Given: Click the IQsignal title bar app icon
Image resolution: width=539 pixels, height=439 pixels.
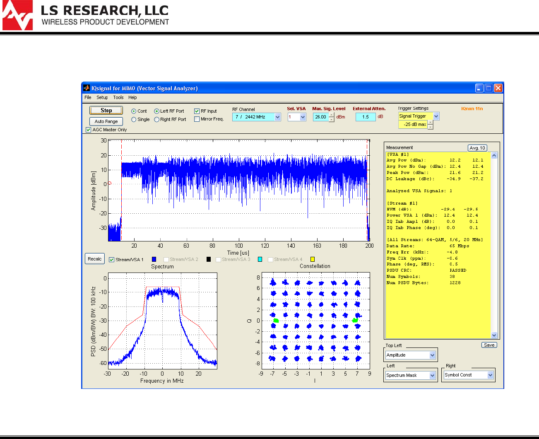Looking at the screenshot, I should 87,88.
